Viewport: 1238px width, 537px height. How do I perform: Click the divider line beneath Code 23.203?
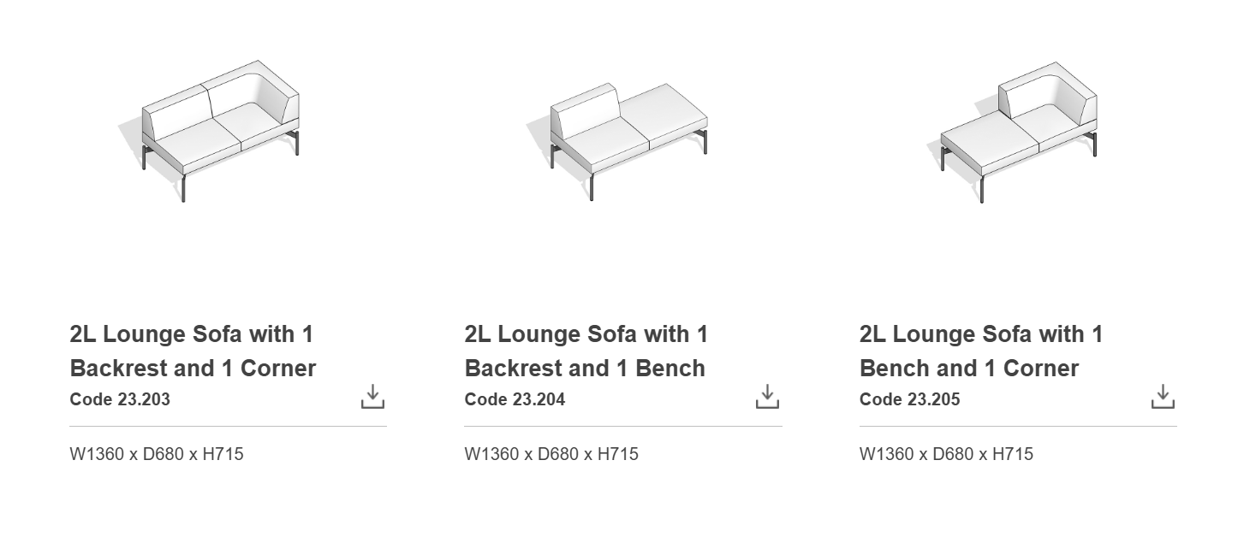228,426
